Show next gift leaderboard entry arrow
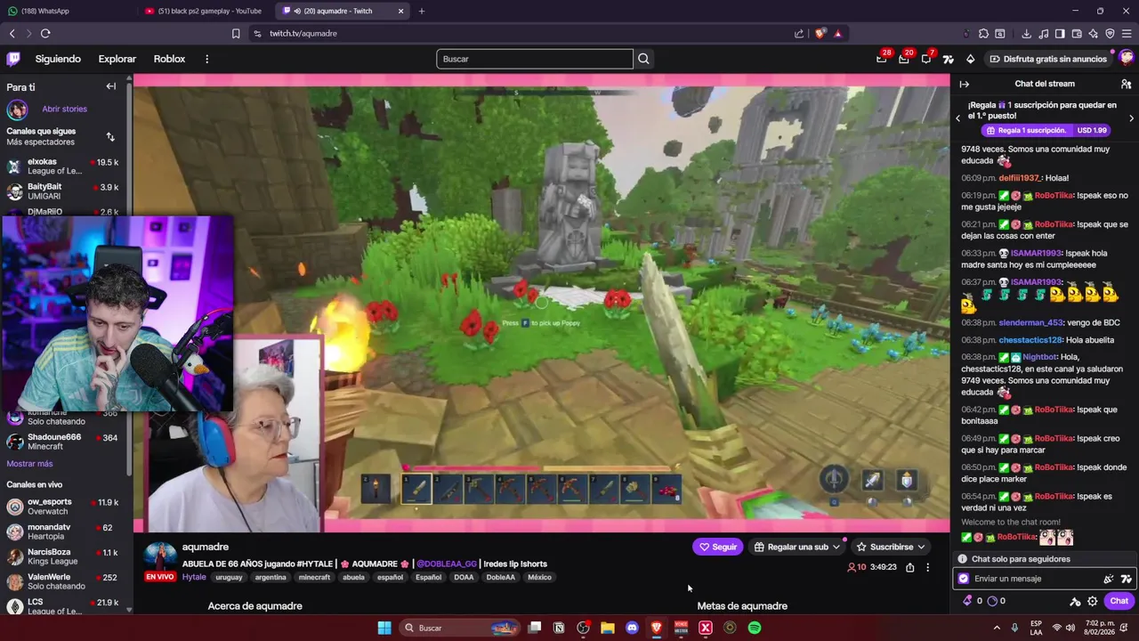Image resolution: width=1139 pixels, height=641 pixels. pos(1132,118)
